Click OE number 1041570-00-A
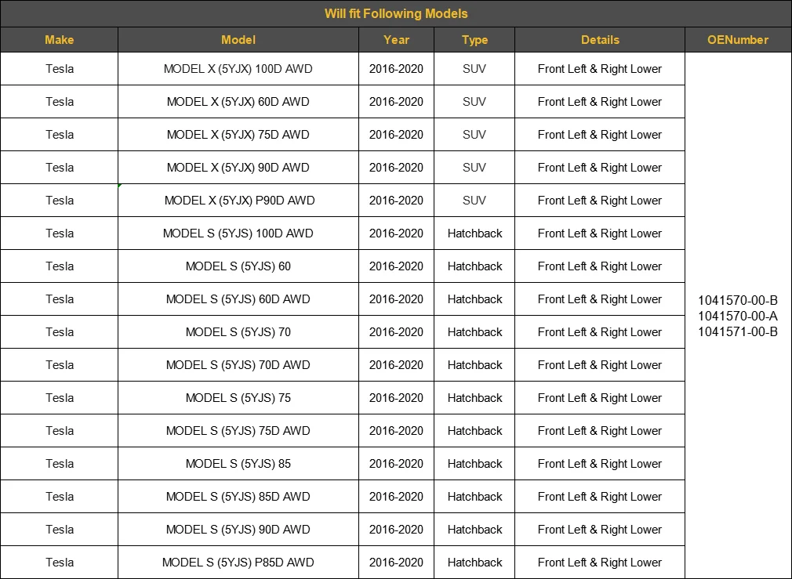This screenshot has height=579, width=792. (738, 316)
